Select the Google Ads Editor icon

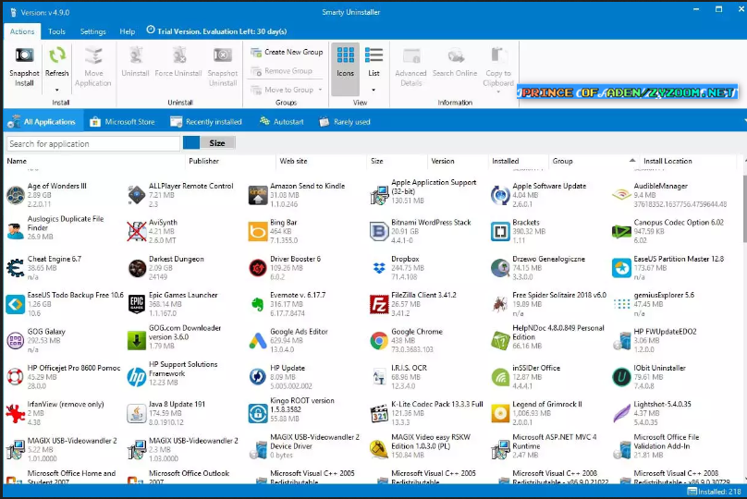tap(258, 340)
